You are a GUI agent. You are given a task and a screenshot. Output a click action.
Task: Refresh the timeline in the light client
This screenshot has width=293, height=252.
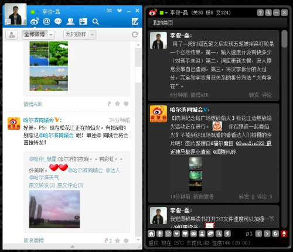pyautogui.click(x=135, y=34)
